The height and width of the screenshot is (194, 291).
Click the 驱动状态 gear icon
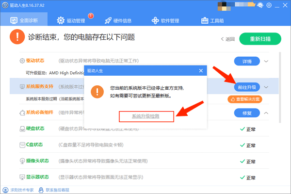[x=22, y=61]
